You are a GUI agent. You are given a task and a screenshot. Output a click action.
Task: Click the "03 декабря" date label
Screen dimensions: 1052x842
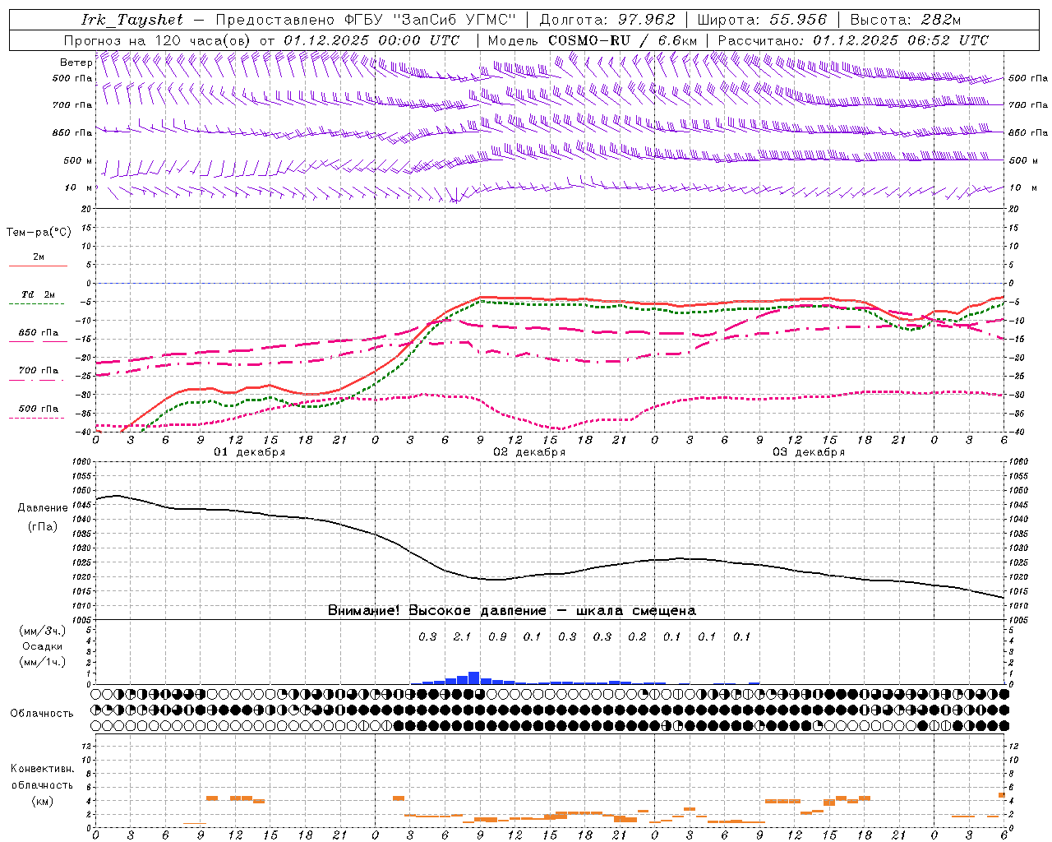[809, 452]
